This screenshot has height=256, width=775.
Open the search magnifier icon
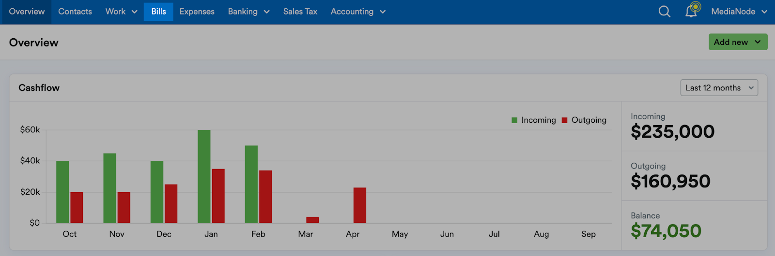(x=665, y=12)
